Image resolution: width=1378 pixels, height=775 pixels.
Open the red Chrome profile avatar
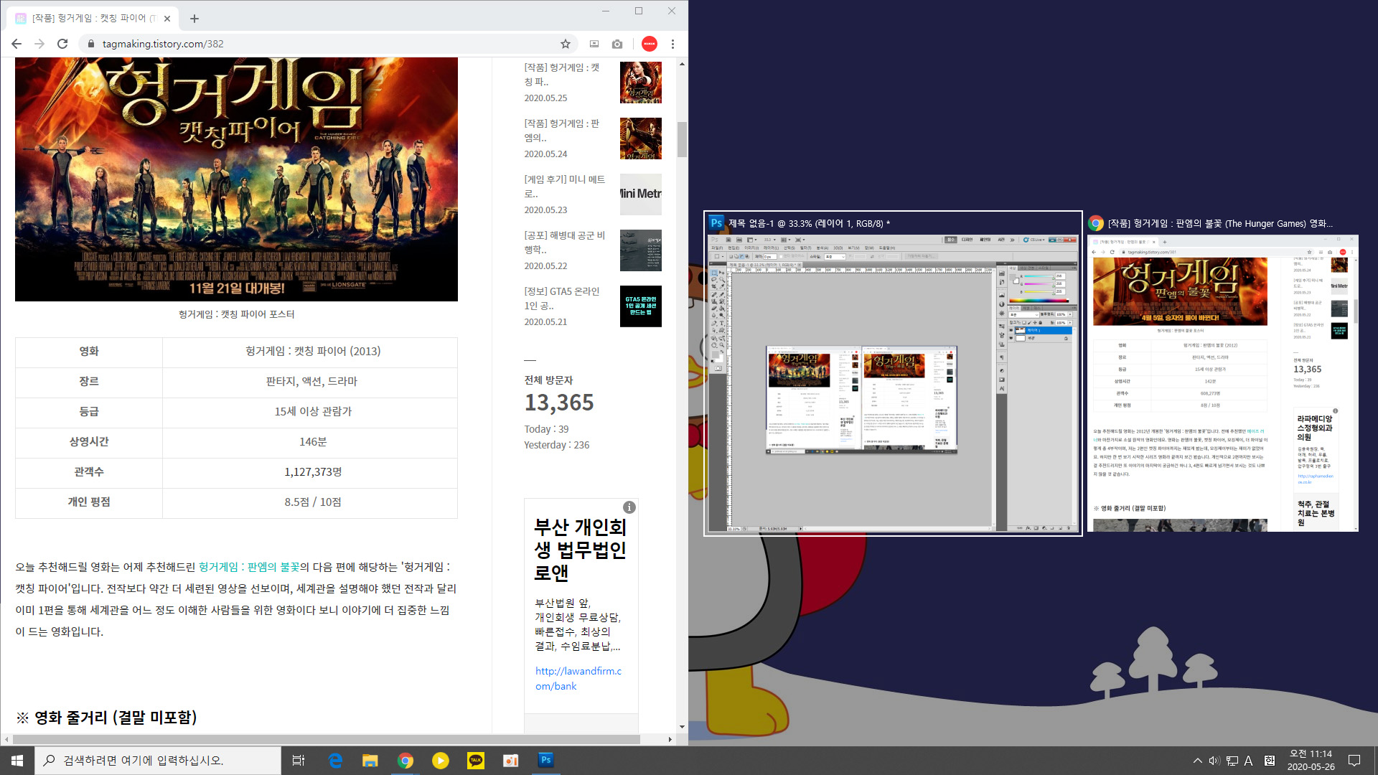(650, 44)
